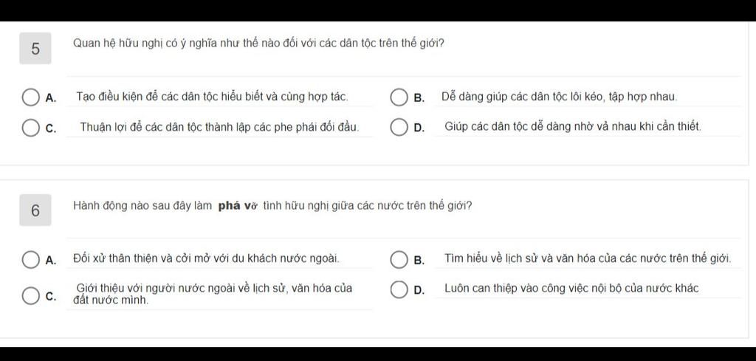Select radio button B for question 5
Image resolution: width=756 pixels, height=361 pixels.
(399, 97)
